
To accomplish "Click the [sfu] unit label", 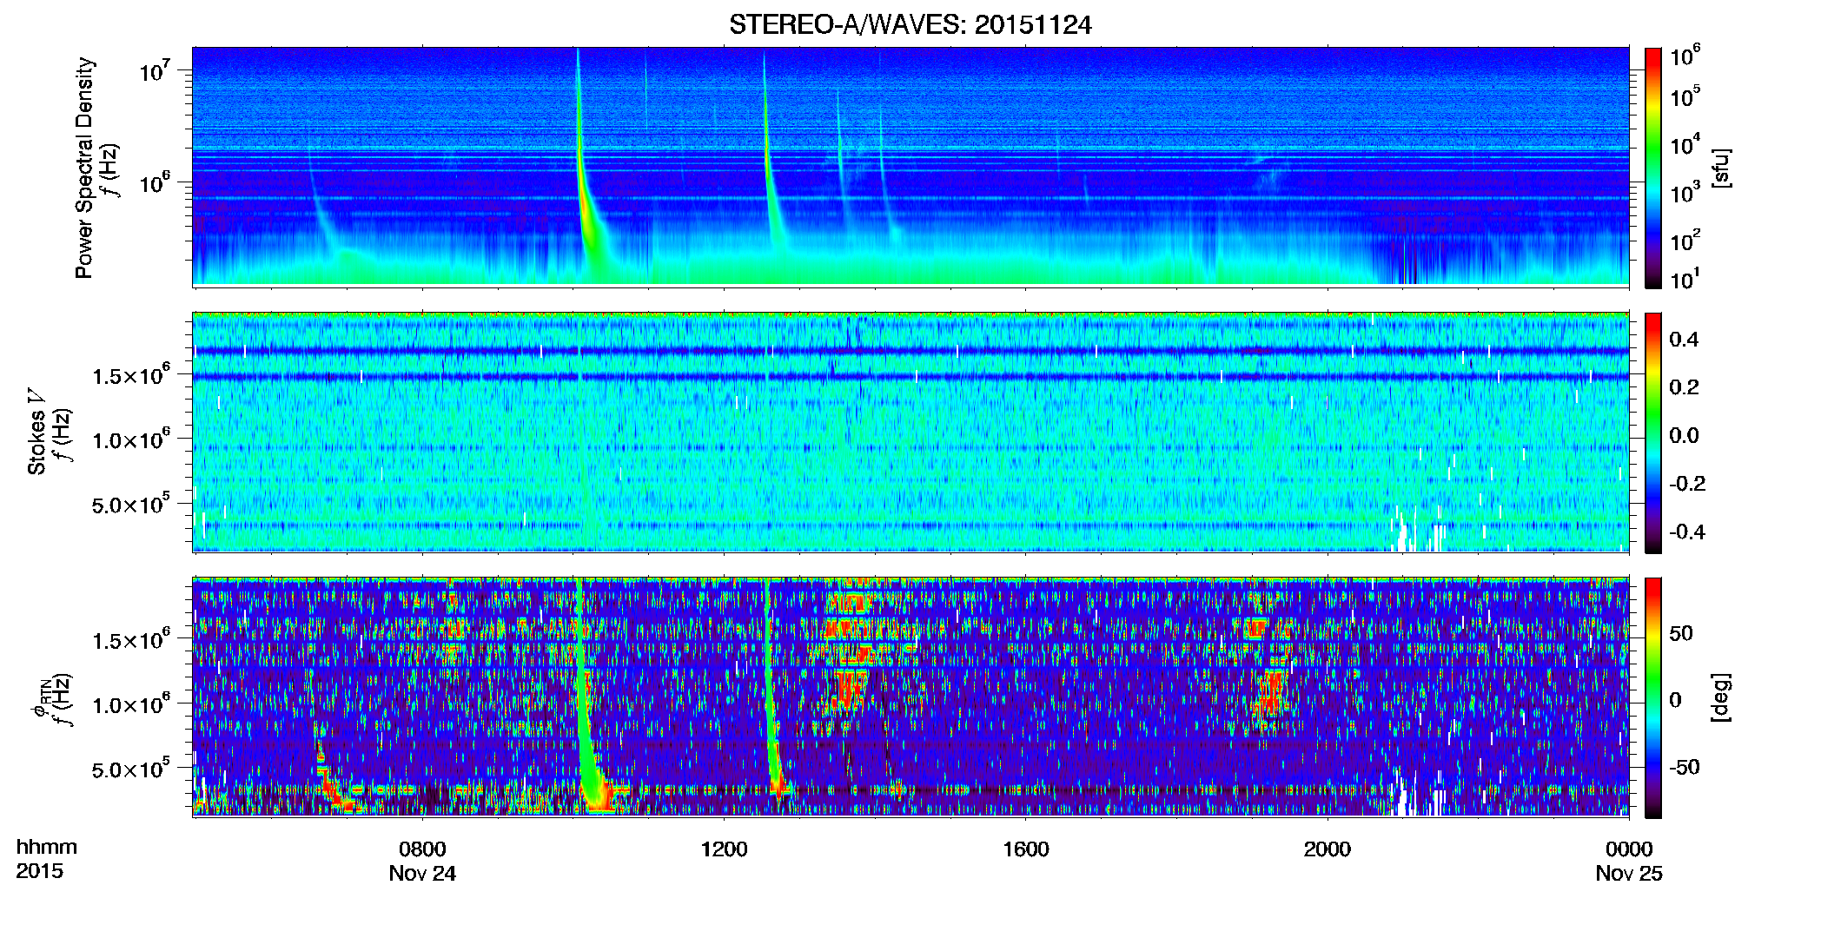I will click(1720, 168).
